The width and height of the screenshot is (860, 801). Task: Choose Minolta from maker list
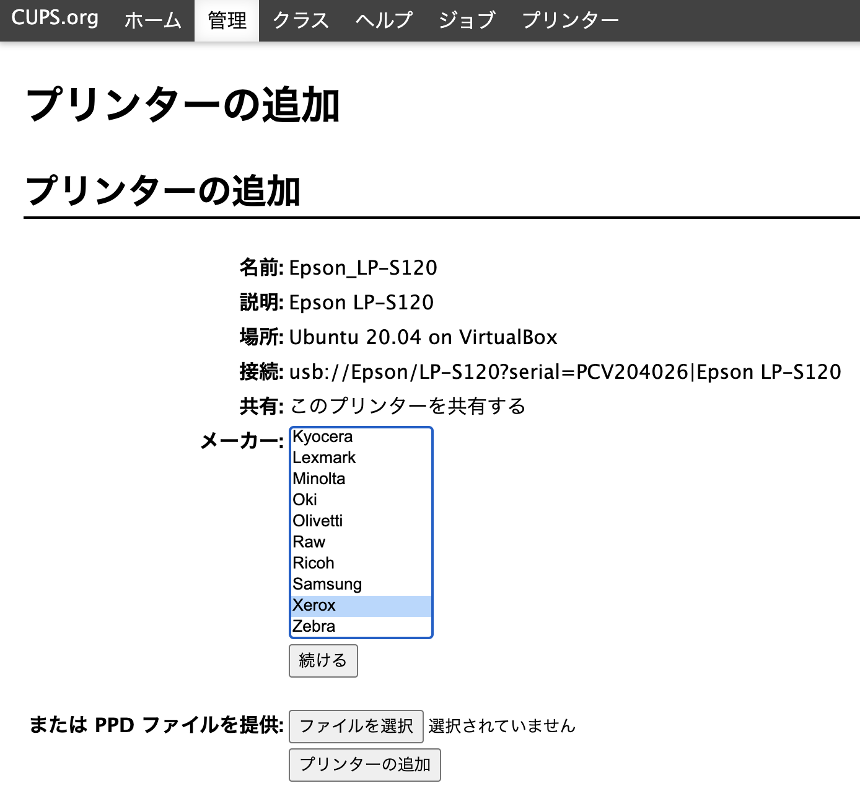click(361, 479)
